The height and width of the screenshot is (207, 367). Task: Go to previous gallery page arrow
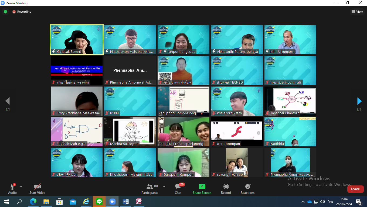[x=8, y=101]
